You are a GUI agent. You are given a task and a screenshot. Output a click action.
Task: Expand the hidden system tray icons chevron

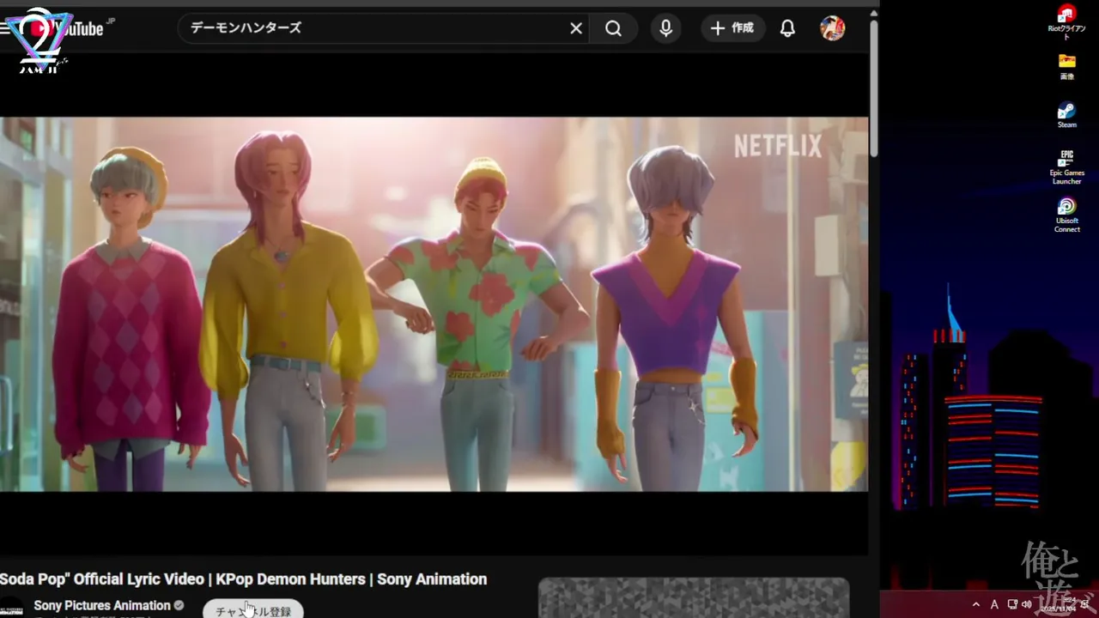(976, 604)
